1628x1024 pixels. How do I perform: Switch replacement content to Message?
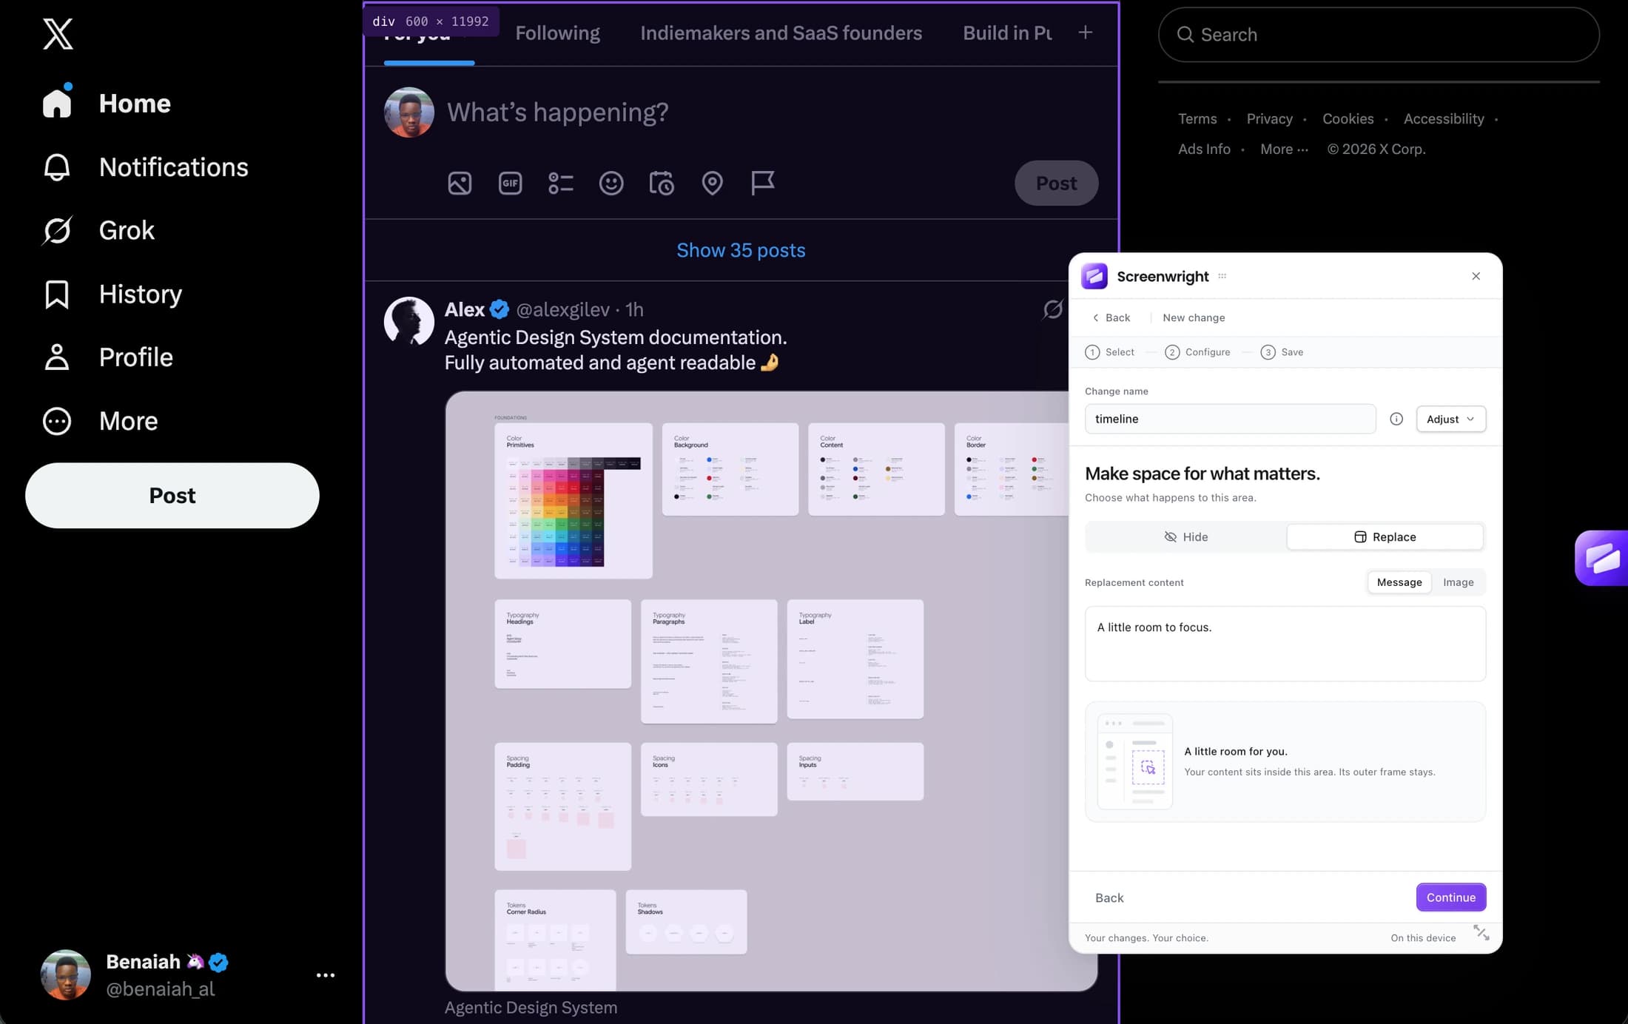[x=1399, y=582]
